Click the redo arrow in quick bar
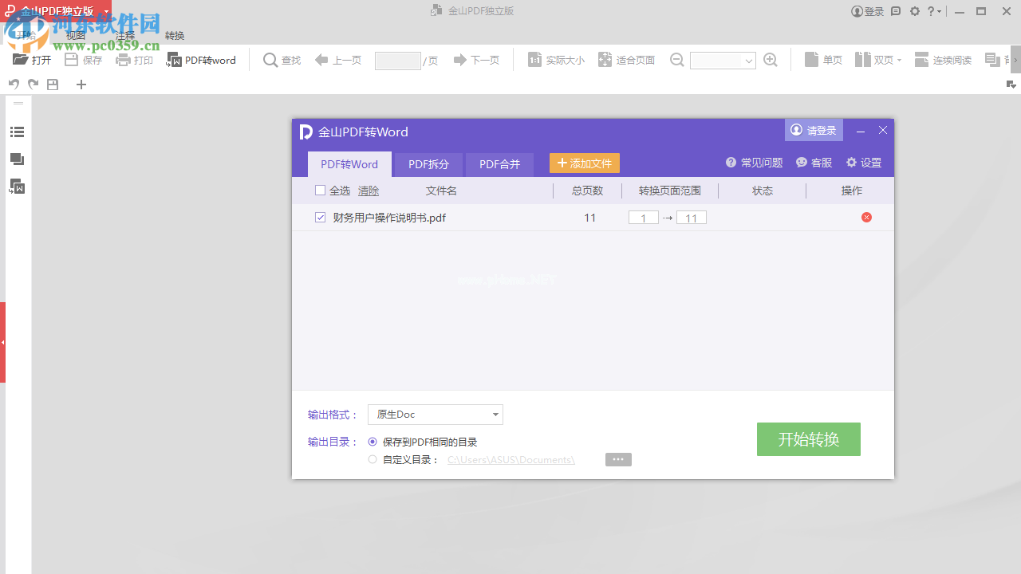Viewport: 1021px width, 574px height. [33, 85]
